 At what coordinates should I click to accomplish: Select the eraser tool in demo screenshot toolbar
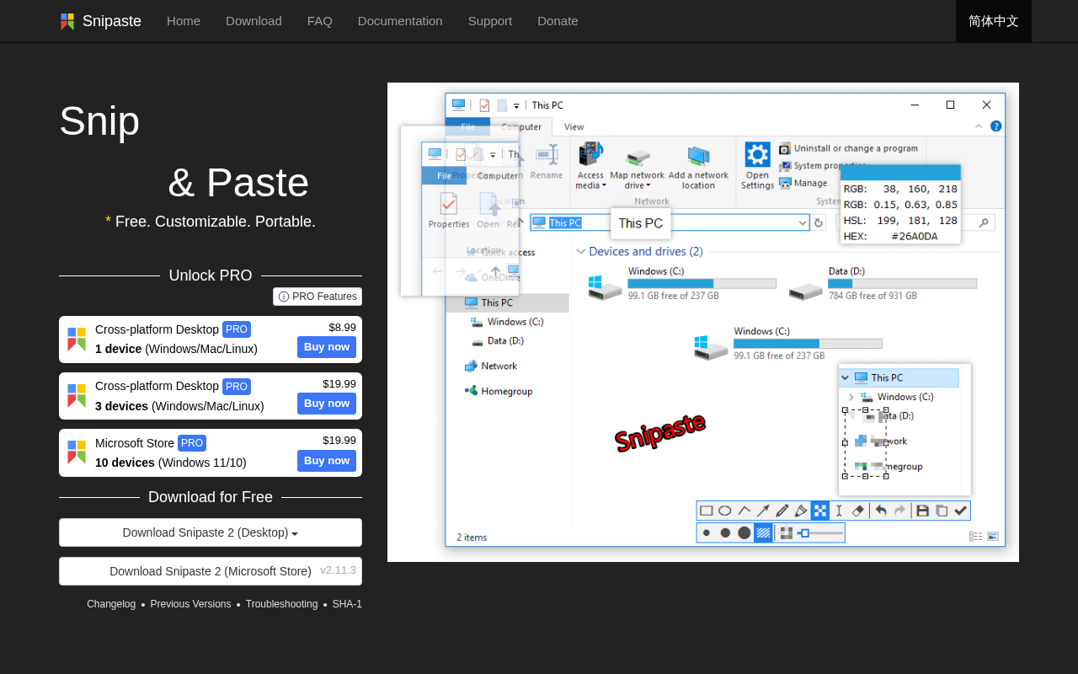point(858,511)
